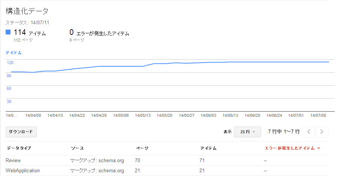Click the 114 アイテム summary count
Image resolution: width=338 pixels, height=176 pixels.
pos(30,33)
